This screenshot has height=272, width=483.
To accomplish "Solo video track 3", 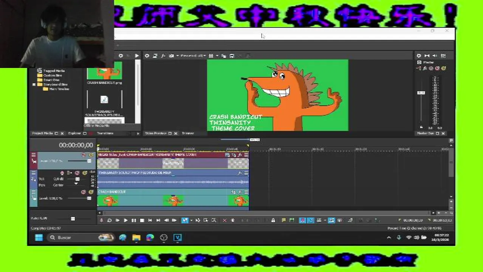I will click(91, 192).
